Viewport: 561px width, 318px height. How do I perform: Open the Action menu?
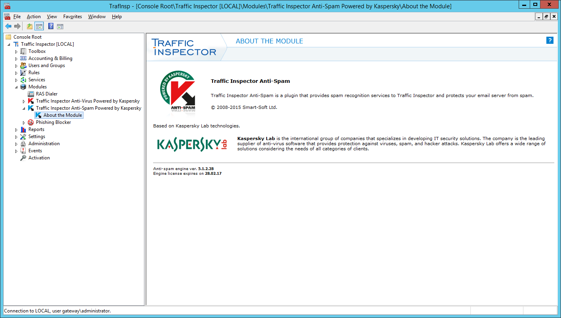[x=34, y=17]
